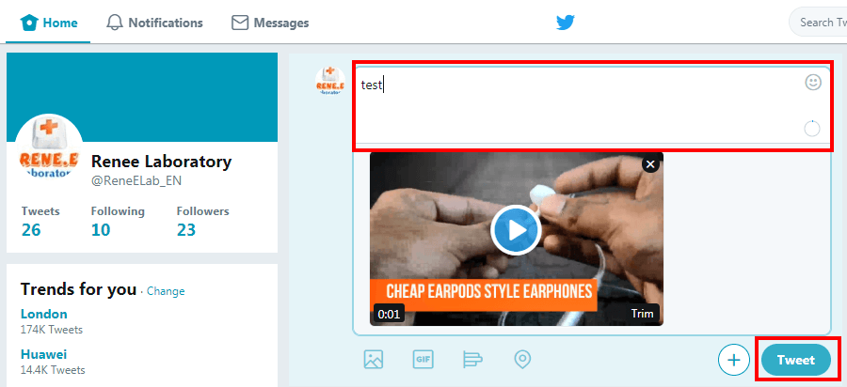Screen dimensions: 847x387
Task: Add a photo or video to tweet
Action: [374, 359]
